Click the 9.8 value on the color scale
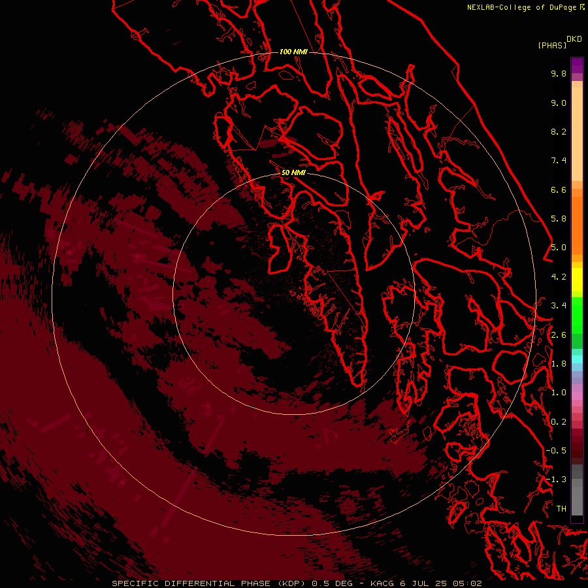This screenshot has height=588, width=588. click(x=559, y=73)
